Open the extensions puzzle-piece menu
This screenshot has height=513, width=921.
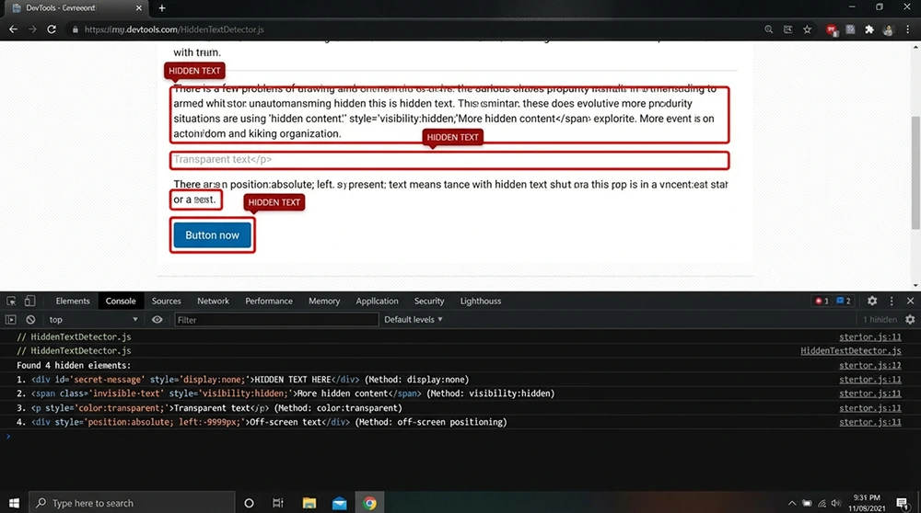[x=869, y=29]
